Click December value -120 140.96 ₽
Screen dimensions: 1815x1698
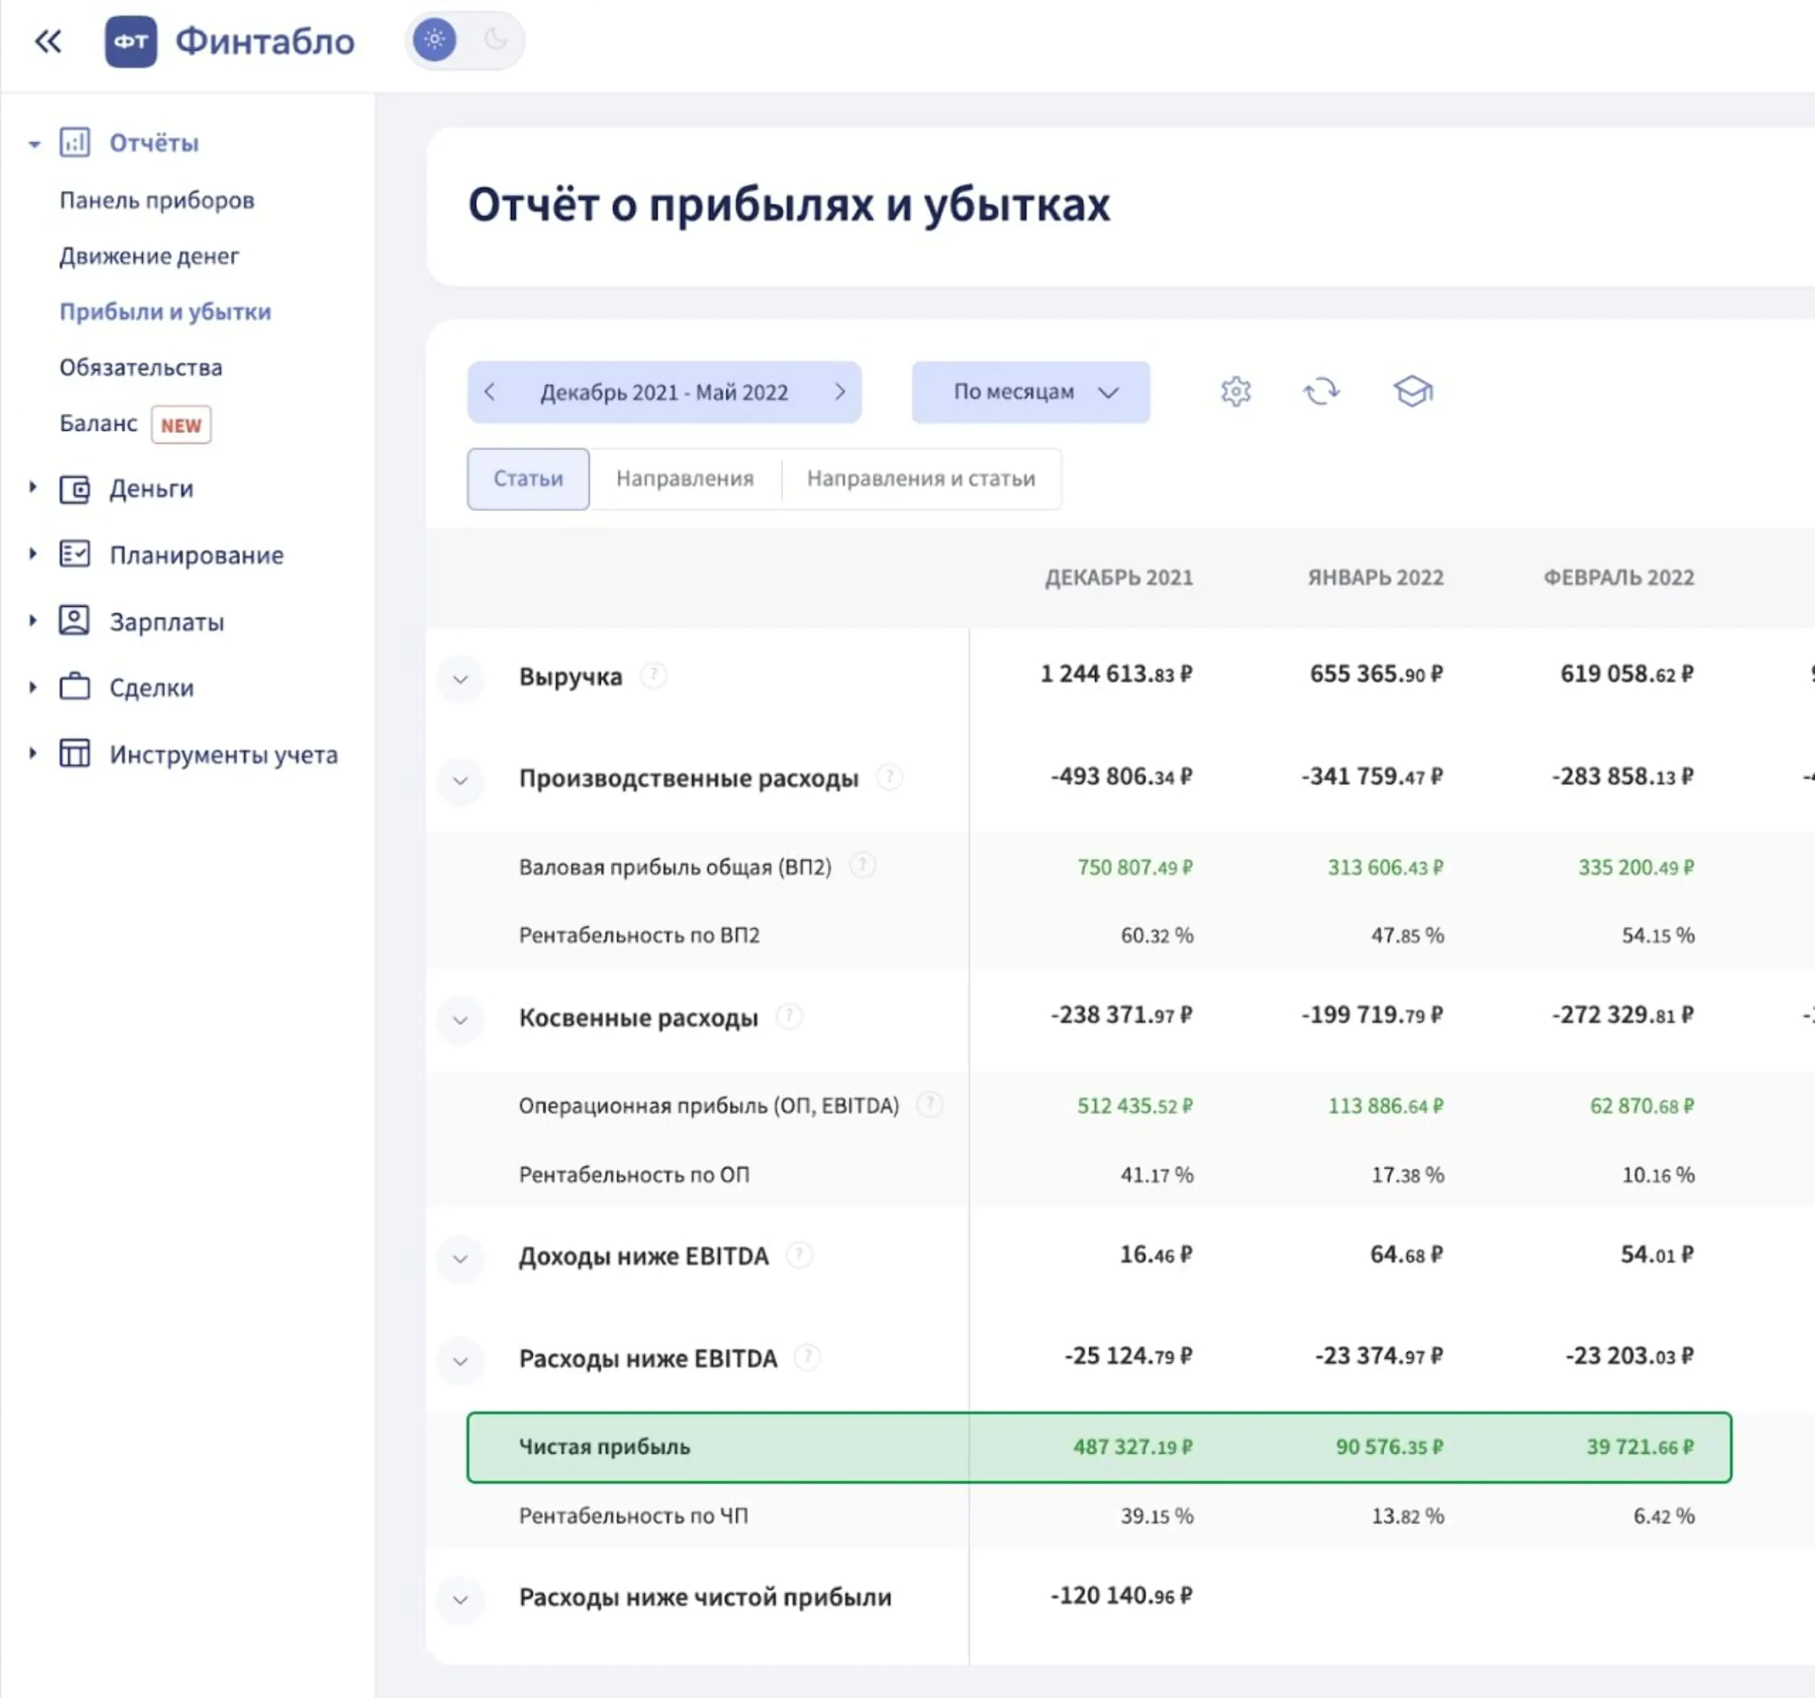[1122, 1596]
